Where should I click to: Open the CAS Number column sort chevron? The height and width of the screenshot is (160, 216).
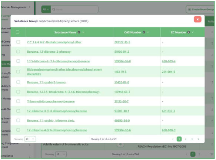click(148, 32)
